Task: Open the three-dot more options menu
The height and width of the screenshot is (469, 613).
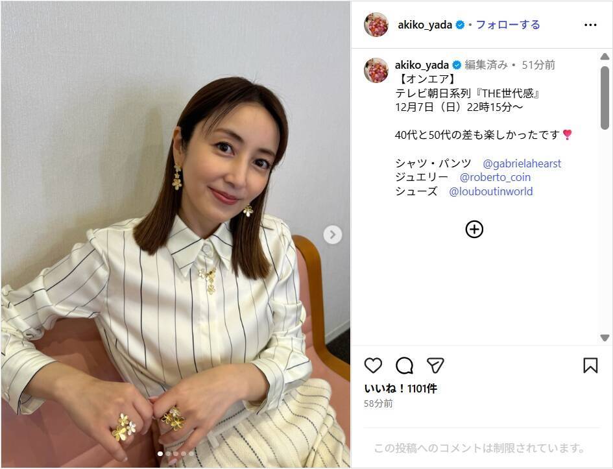Action: [590, 25]
